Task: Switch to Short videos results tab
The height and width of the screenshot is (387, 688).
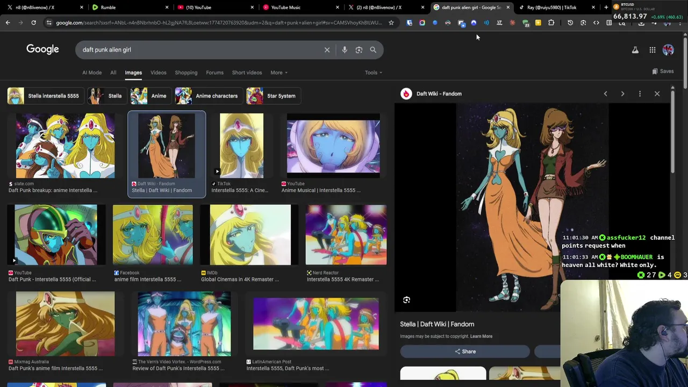Action: click(x=247, y=73)
